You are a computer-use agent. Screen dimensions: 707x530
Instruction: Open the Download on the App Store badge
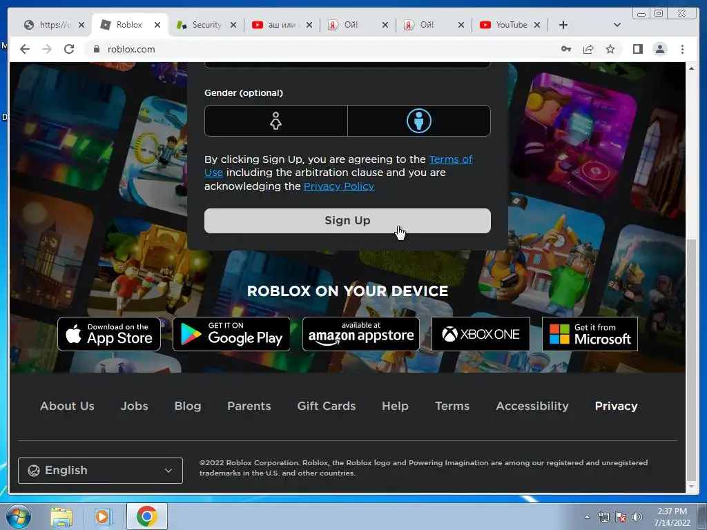[109, 334]
